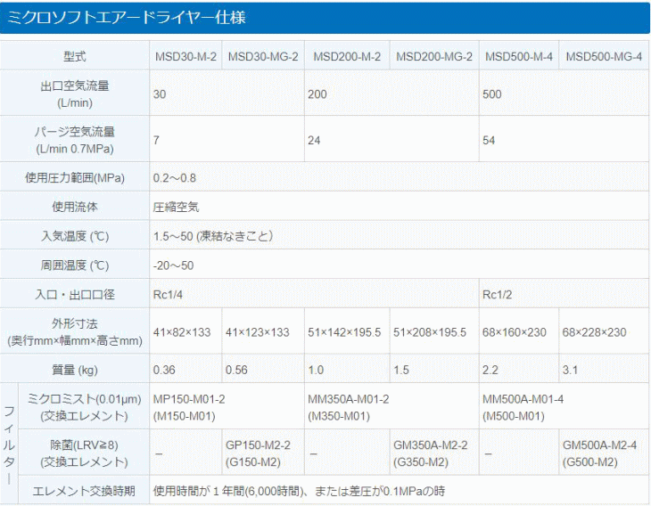Select the MSD500-MG-4 column header
This screenshot has height=506, width=651.
[604, 57]
